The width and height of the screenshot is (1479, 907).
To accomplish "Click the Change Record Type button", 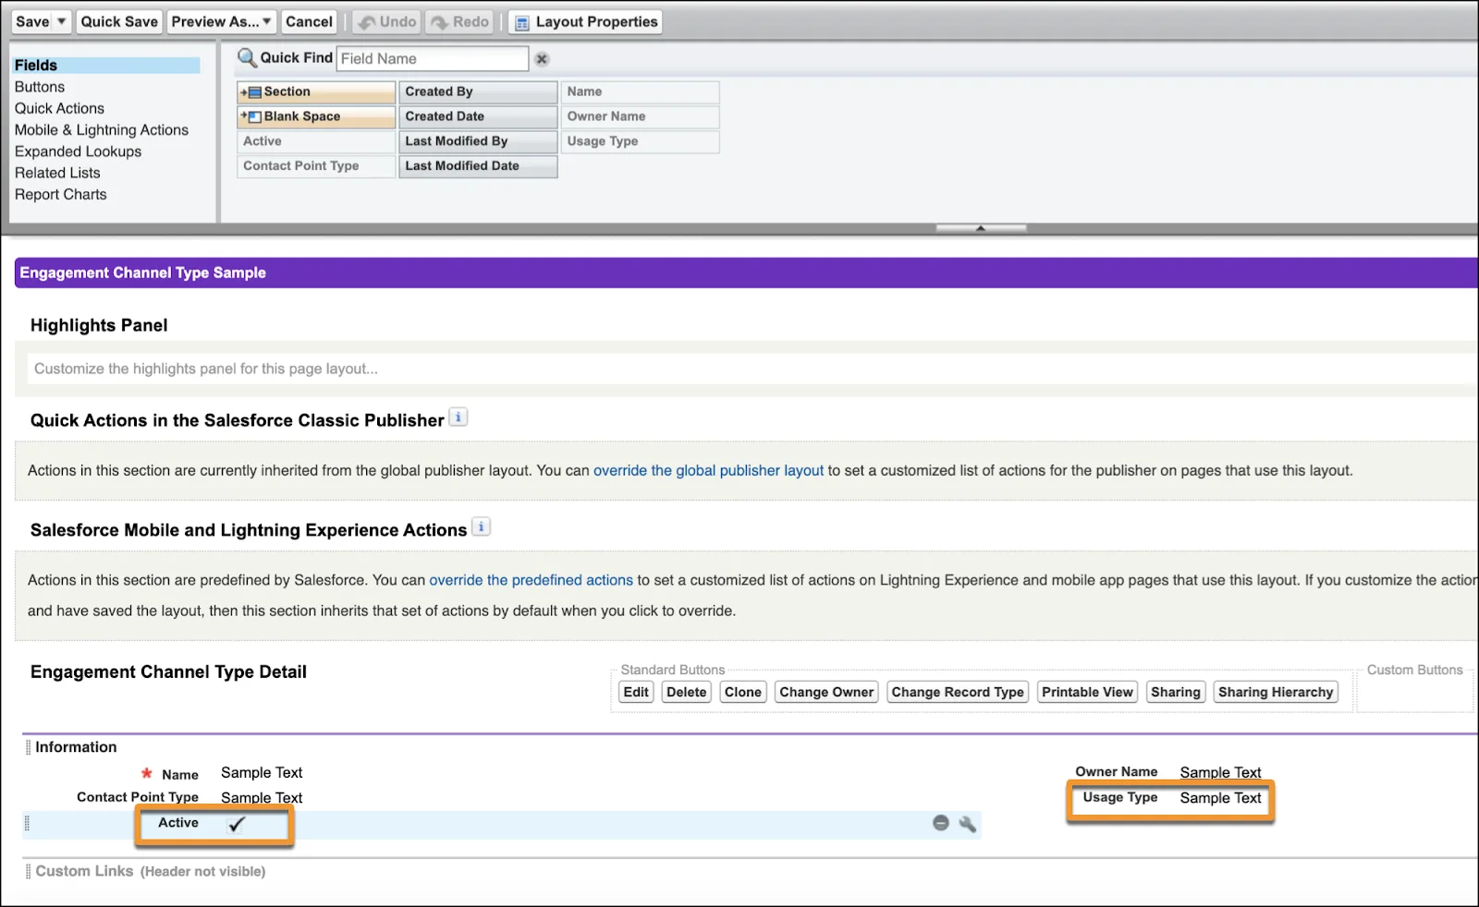I will (x=958, y=693).
